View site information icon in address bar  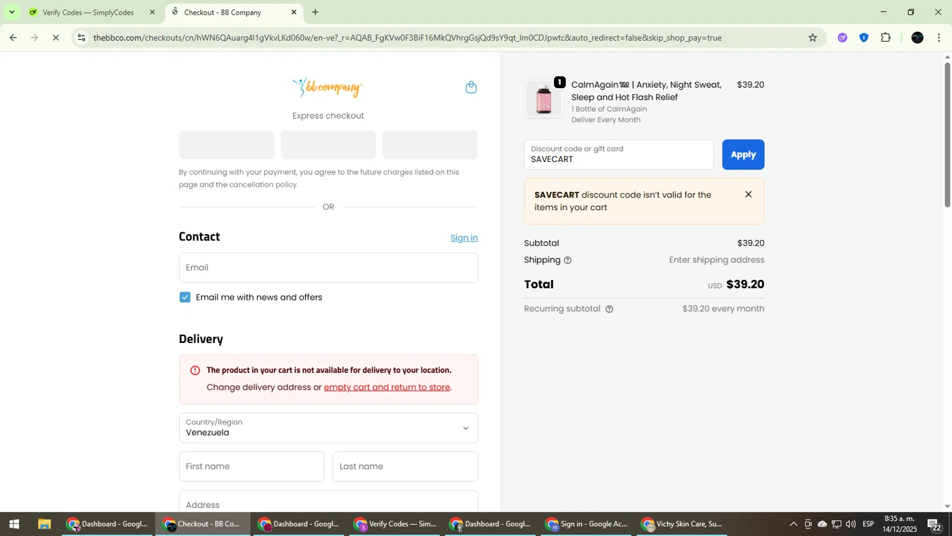click(81, 37)
